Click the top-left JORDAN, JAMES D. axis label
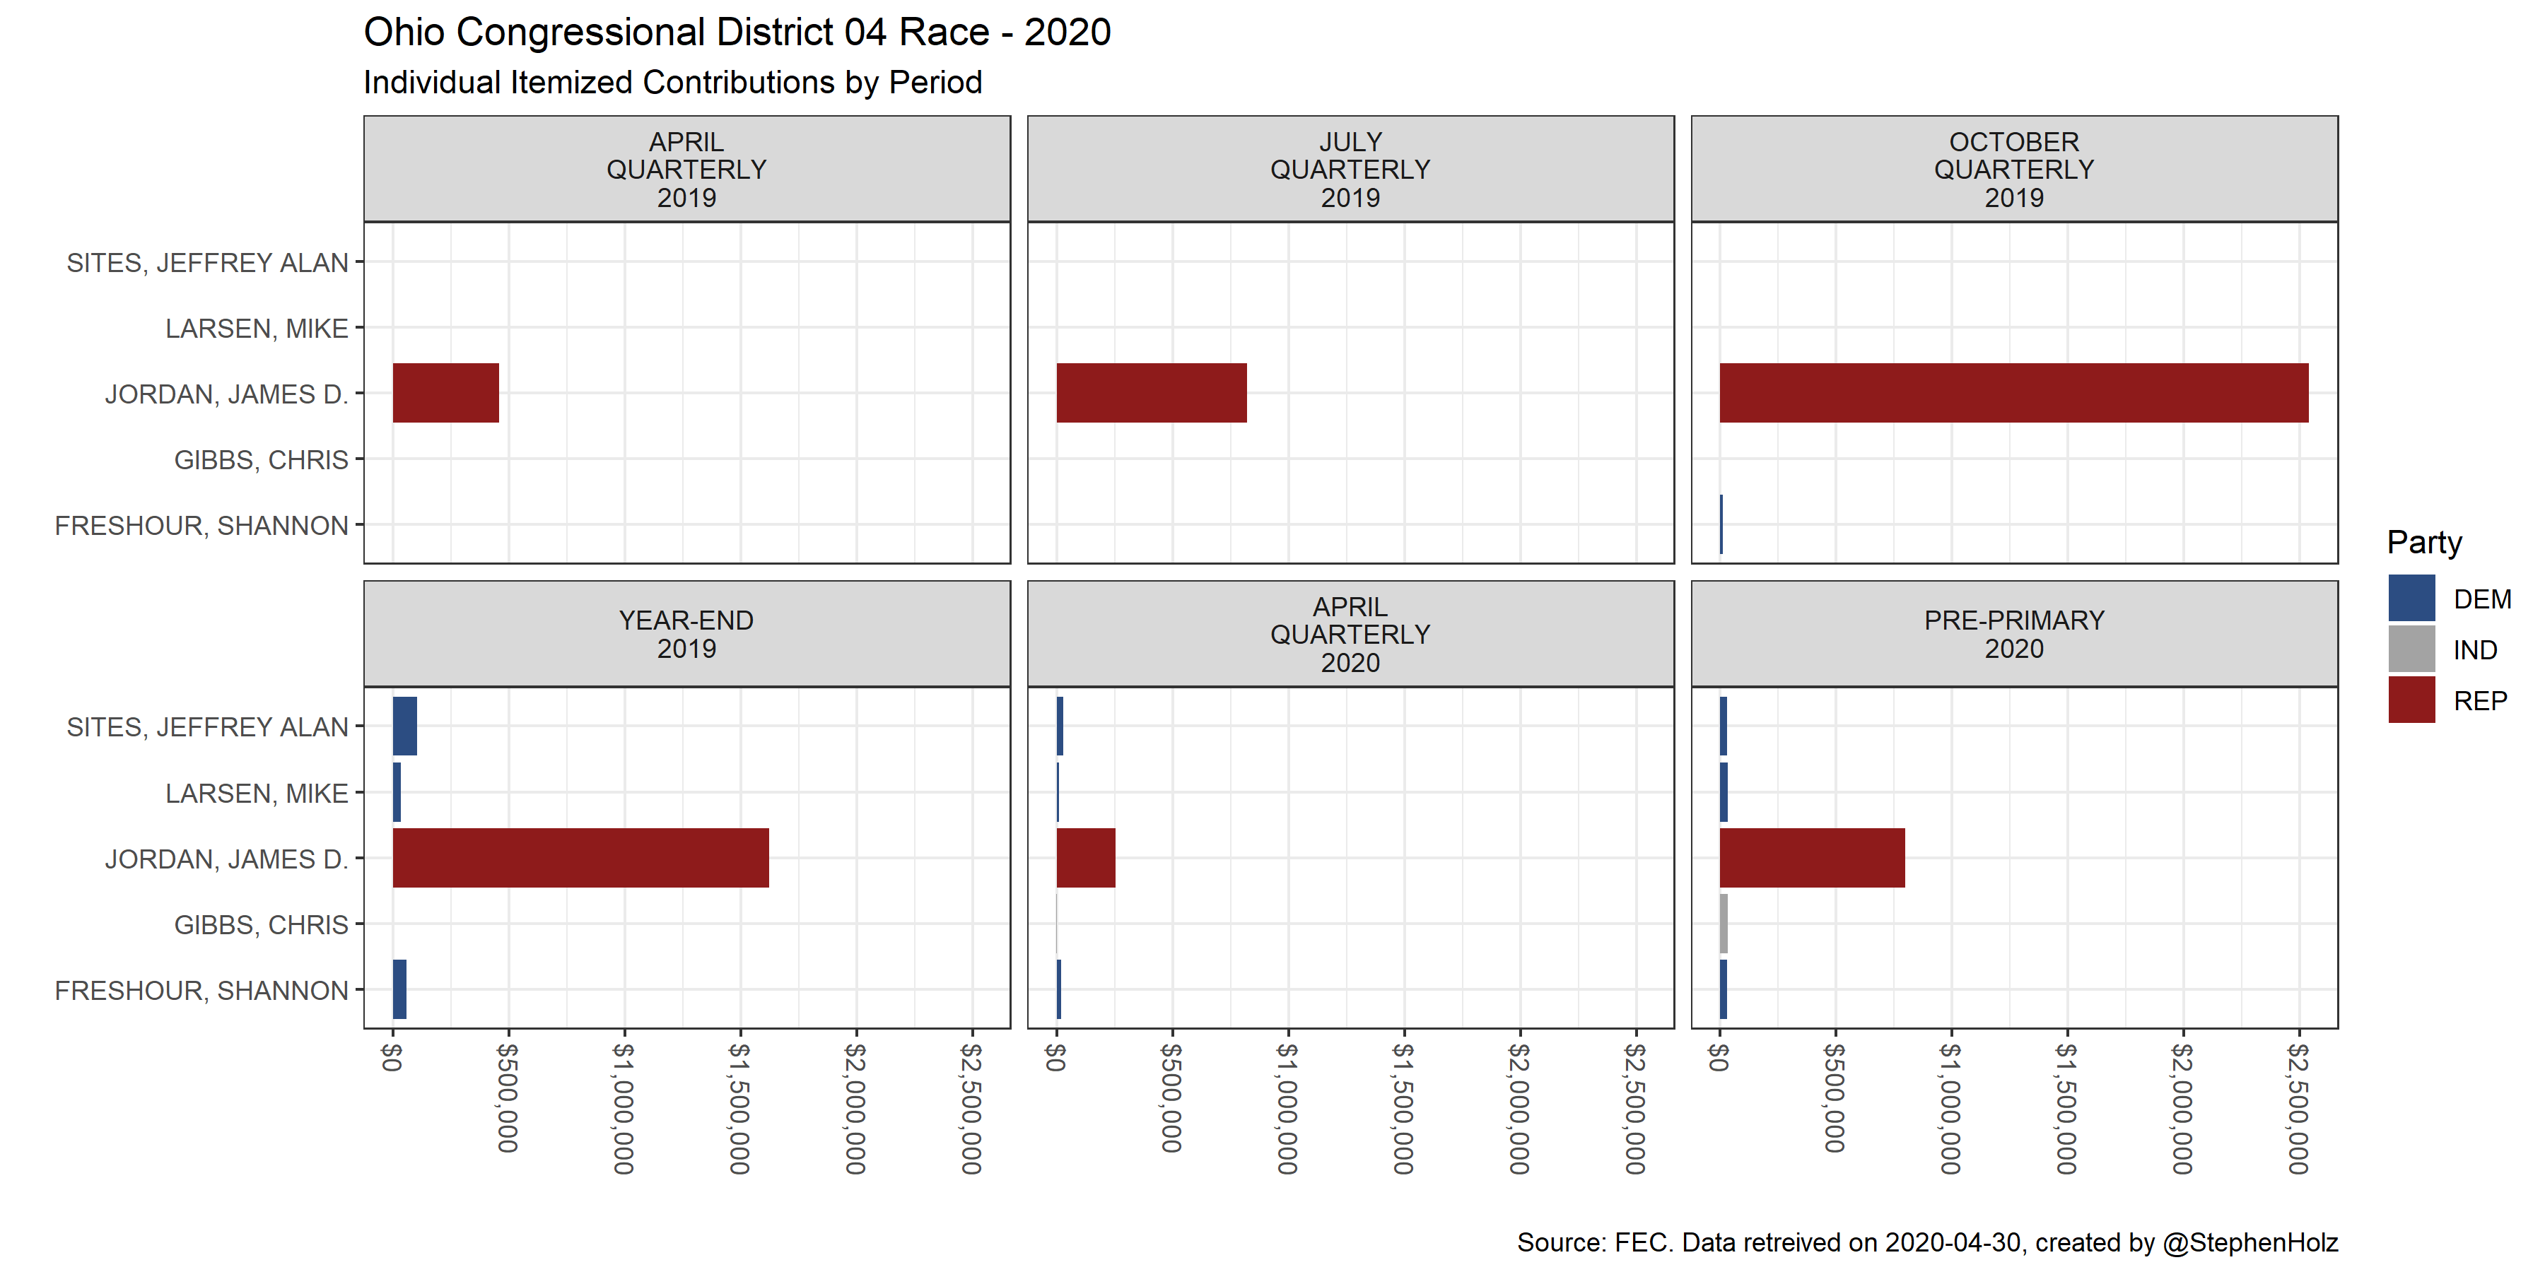This screenshot has height=1272, width=2545. point(226,394)
